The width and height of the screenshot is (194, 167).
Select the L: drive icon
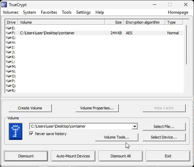coord(9,62)
